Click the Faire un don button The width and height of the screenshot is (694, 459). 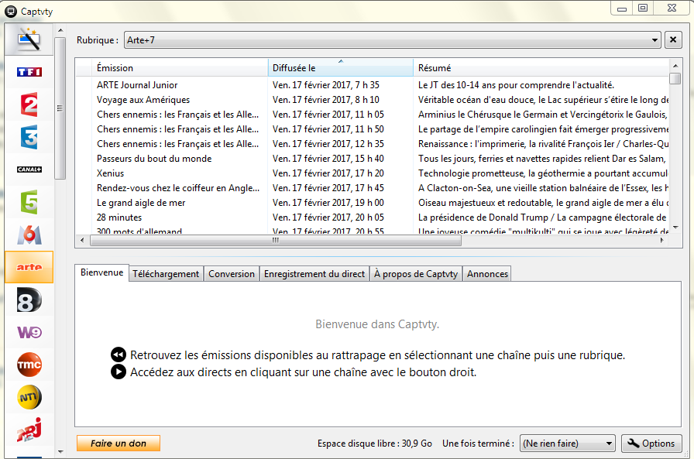[x=118, y=444]
